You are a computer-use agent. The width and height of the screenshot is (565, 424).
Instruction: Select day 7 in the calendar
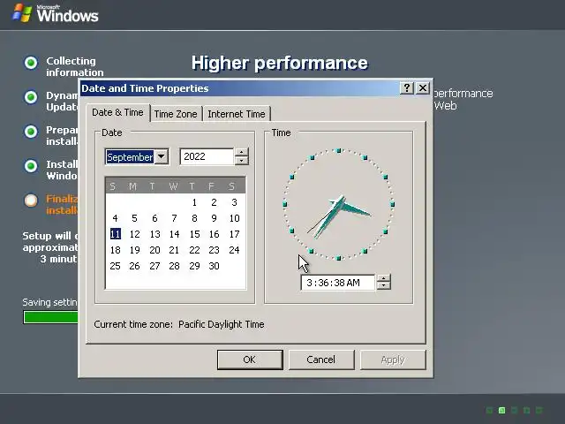tap(175, 218)
